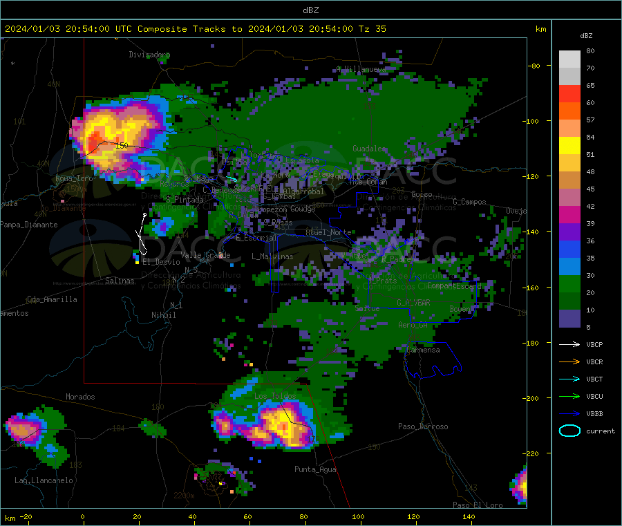Click the -80 km y-axis tick label
The height and width of the screenshot is (526, 622).
(534, 66)
